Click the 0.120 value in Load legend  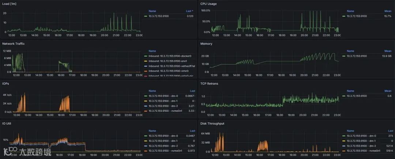pyautogui.click(x=190, y=16)
